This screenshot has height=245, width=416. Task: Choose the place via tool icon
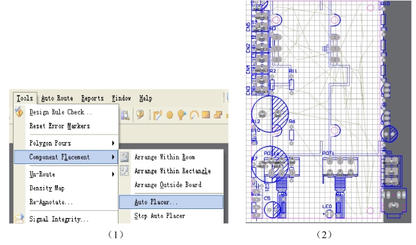point(182,115)
